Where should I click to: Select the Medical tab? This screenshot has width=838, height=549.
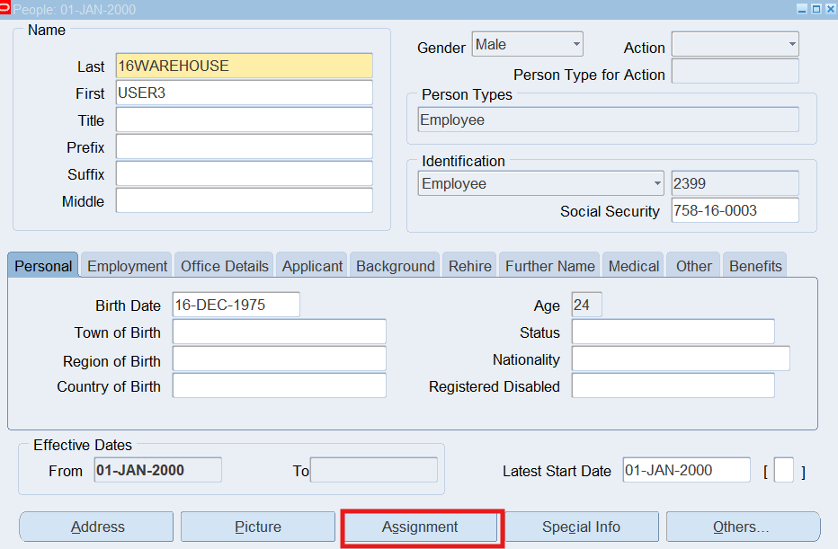coord(633,266)
